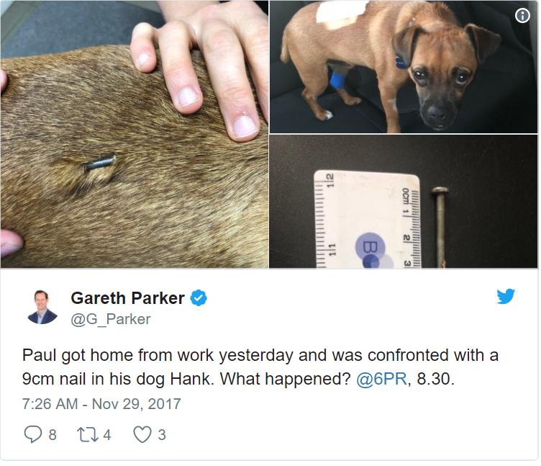Click the retweet arrows icon
The height and width of the screenshot is (466, 541).
pos(88,434)
